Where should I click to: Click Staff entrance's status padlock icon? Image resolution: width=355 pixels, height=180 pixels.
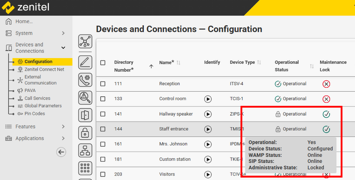278,129
